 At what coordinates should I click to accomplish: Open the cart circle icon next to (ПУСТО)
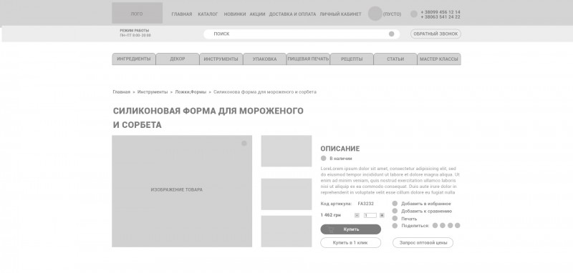tap(375, 14)
